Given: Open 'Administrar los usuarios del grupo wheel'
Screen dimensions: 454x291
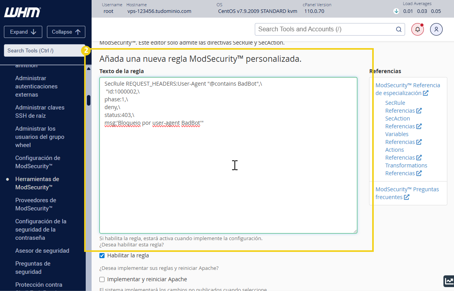Looking at the screenshot, I should tap(40, 137).
